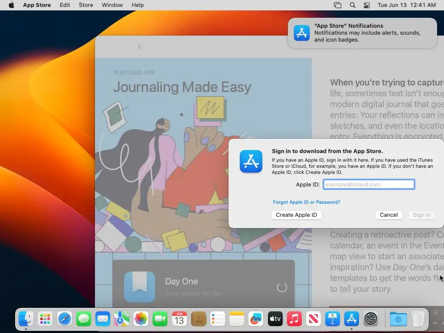Launch Freeform from the Dock
The width and height of the screenshot is (444, 333).
(x=256, y=319)
